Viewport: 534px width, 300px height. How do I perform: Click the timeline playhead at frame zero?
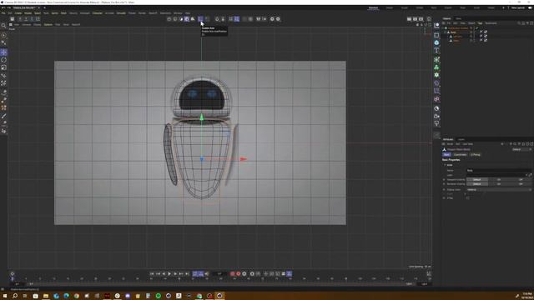pos(13,278)
